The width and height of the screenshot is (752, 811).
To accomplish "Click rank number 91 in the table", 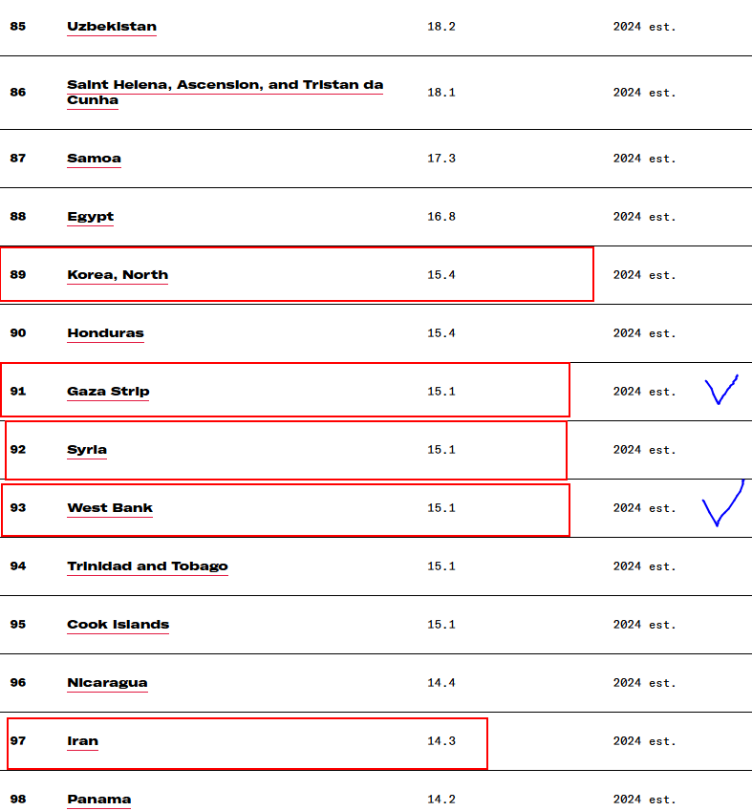I will (18, 392).
